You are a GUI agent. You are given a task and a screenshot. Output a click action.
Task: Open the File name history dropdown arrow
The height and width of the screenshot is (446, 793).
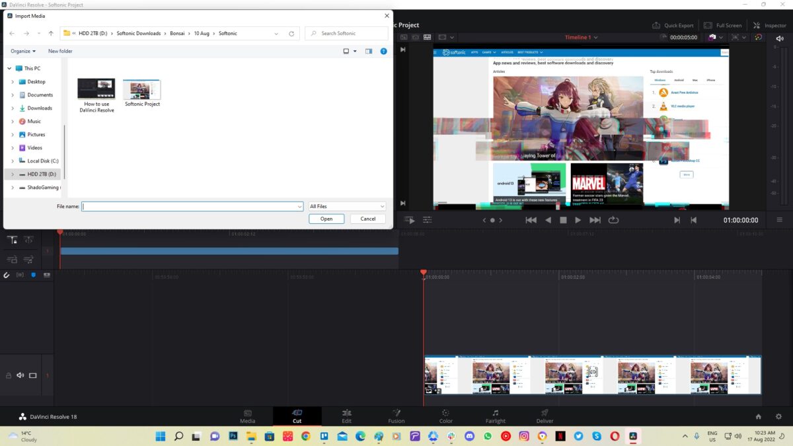299,206
